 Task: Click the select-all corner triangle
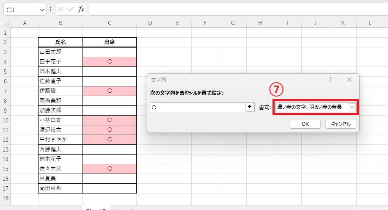click(x=7, y=24)
